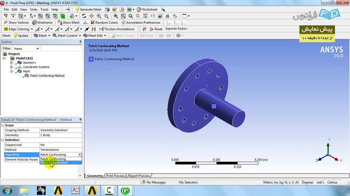Pin the Outline panel
350x196 pixels.
[x=80, y=42]
